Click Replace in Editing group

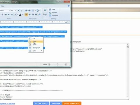(53, 13)
